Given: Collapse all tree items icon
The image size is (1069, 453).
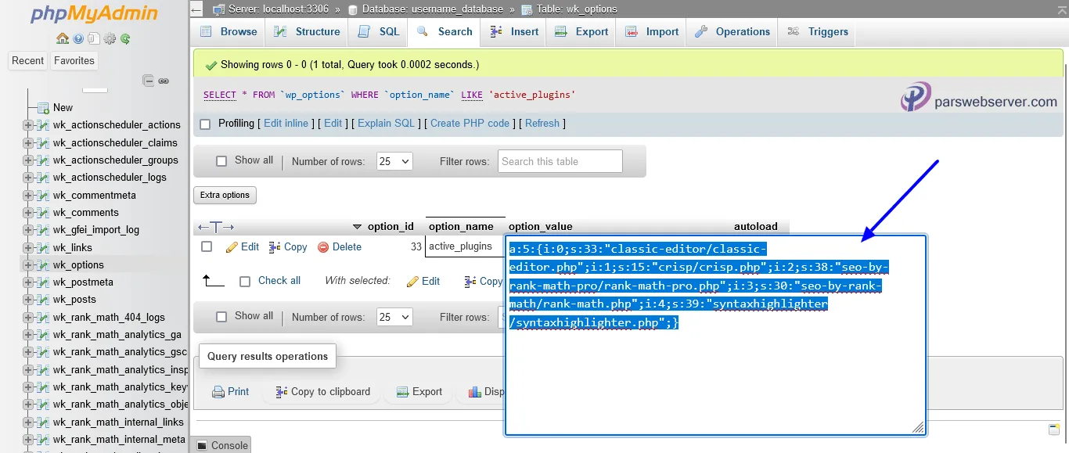Looking at the screenshot, I should click(x=148, y=81).
